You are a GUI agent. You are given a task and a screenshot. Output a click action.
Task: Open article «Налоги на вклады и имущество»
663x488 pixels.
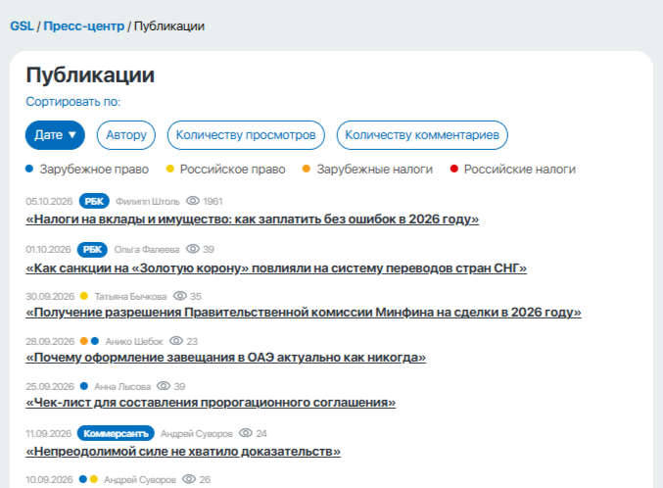click(x=253, y=220)
